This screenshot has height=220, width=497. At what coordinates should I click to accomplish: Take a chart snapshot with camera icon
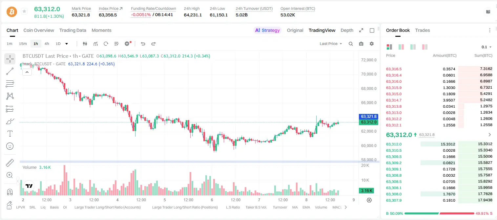tap(361, 44)
